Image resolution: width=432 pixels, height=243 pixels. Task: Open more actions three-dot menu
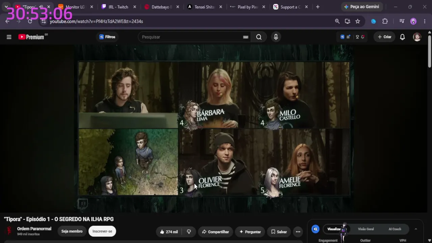click(x=298, y=232)
